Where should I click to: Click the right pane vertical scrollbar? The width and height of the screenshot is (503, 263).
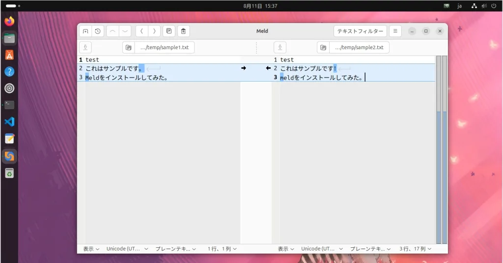(439, 149)
